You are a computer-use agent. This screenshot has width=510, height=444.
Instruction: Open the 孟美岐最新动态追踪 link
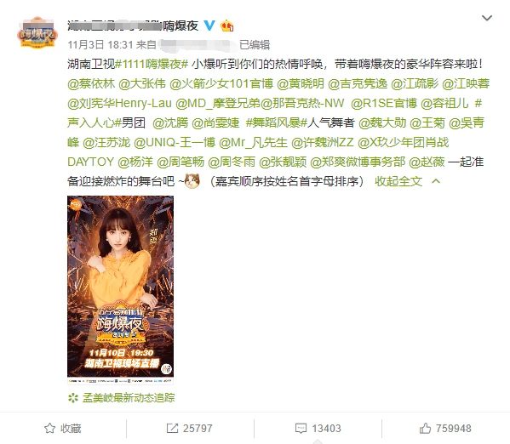[x=129, y=397]
